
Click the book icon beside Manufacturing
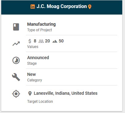pyautogui.click(x=16, y=27)
